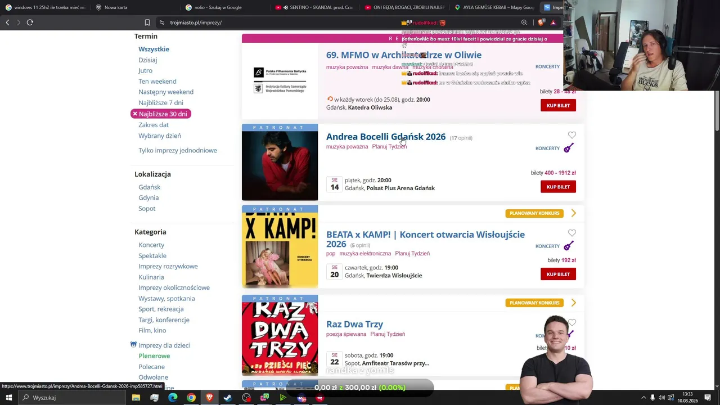Favorite BEATA x KAMP event with heart
Viewport: 720px width, 405px height.
(x=572, y=233)
